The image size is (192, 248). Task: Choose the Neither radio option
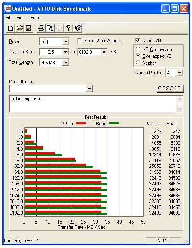(138, 63)
